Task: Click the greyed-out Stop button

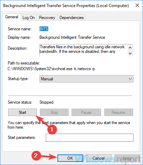Action: pyautogui.click(x=54, y=112)
